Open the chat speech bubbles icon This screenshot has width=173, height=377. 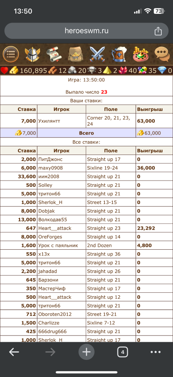pyautogui.click(x=162, y=54)
